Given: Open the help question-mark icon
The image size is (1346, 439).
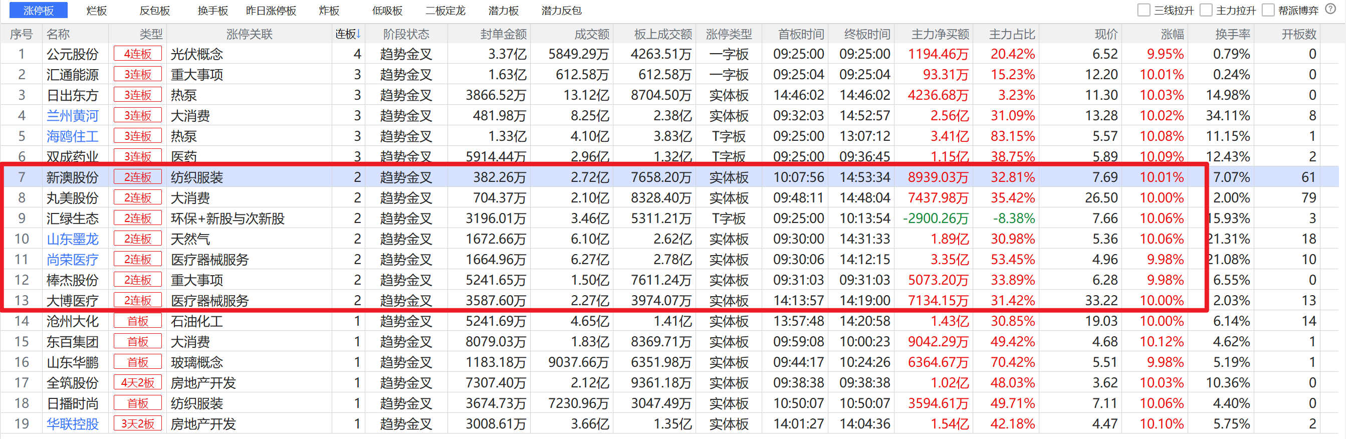Looking at the screenshot, I should [x=1330, y=10].
